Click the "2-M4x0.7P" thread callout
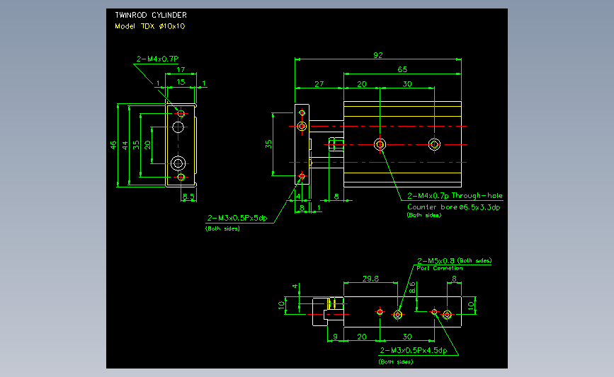 [x=157, y=59]
